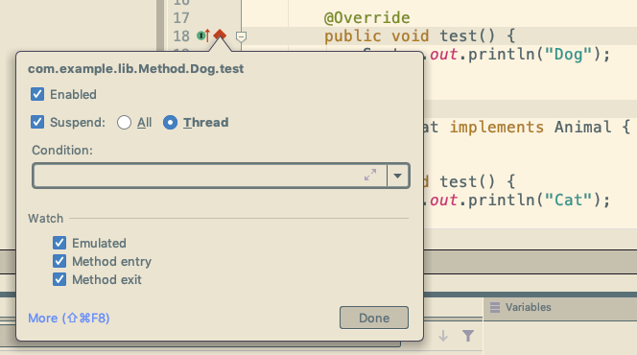This screenshot has width=637, height=355.
Task: Click the down arrow icon in debugger toolbar
Action: click(443, 336)
